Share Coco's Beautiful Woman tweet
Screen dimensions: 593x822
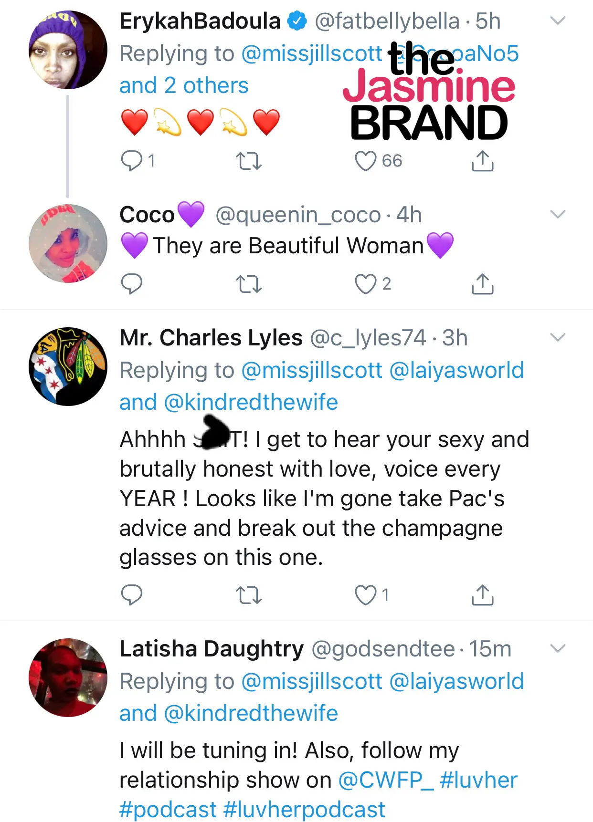482,284
